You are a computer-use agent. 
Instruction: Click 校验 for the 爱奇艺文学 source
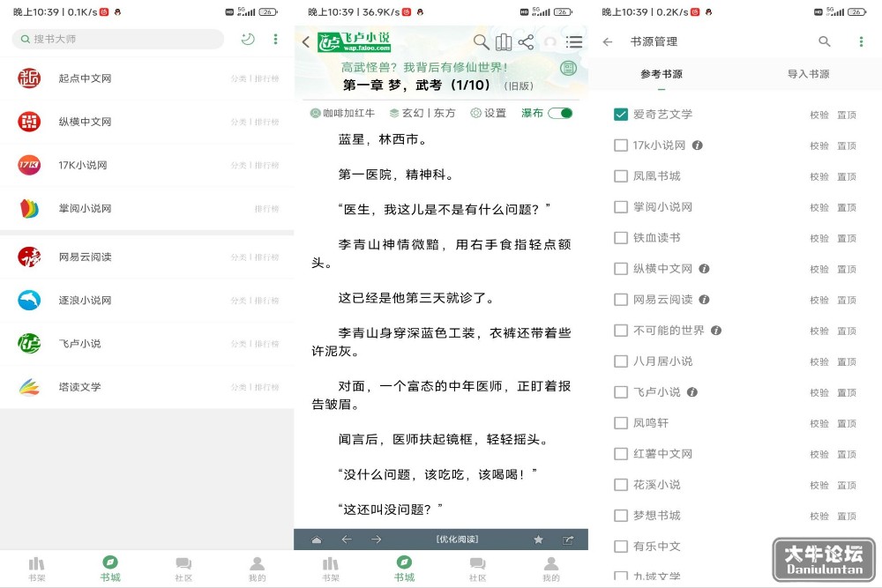[819, 115]
